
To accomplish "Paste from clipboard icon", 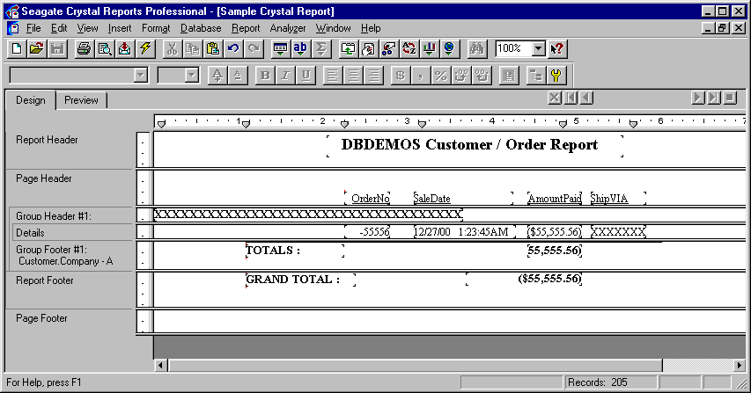I will click(213, 48).
